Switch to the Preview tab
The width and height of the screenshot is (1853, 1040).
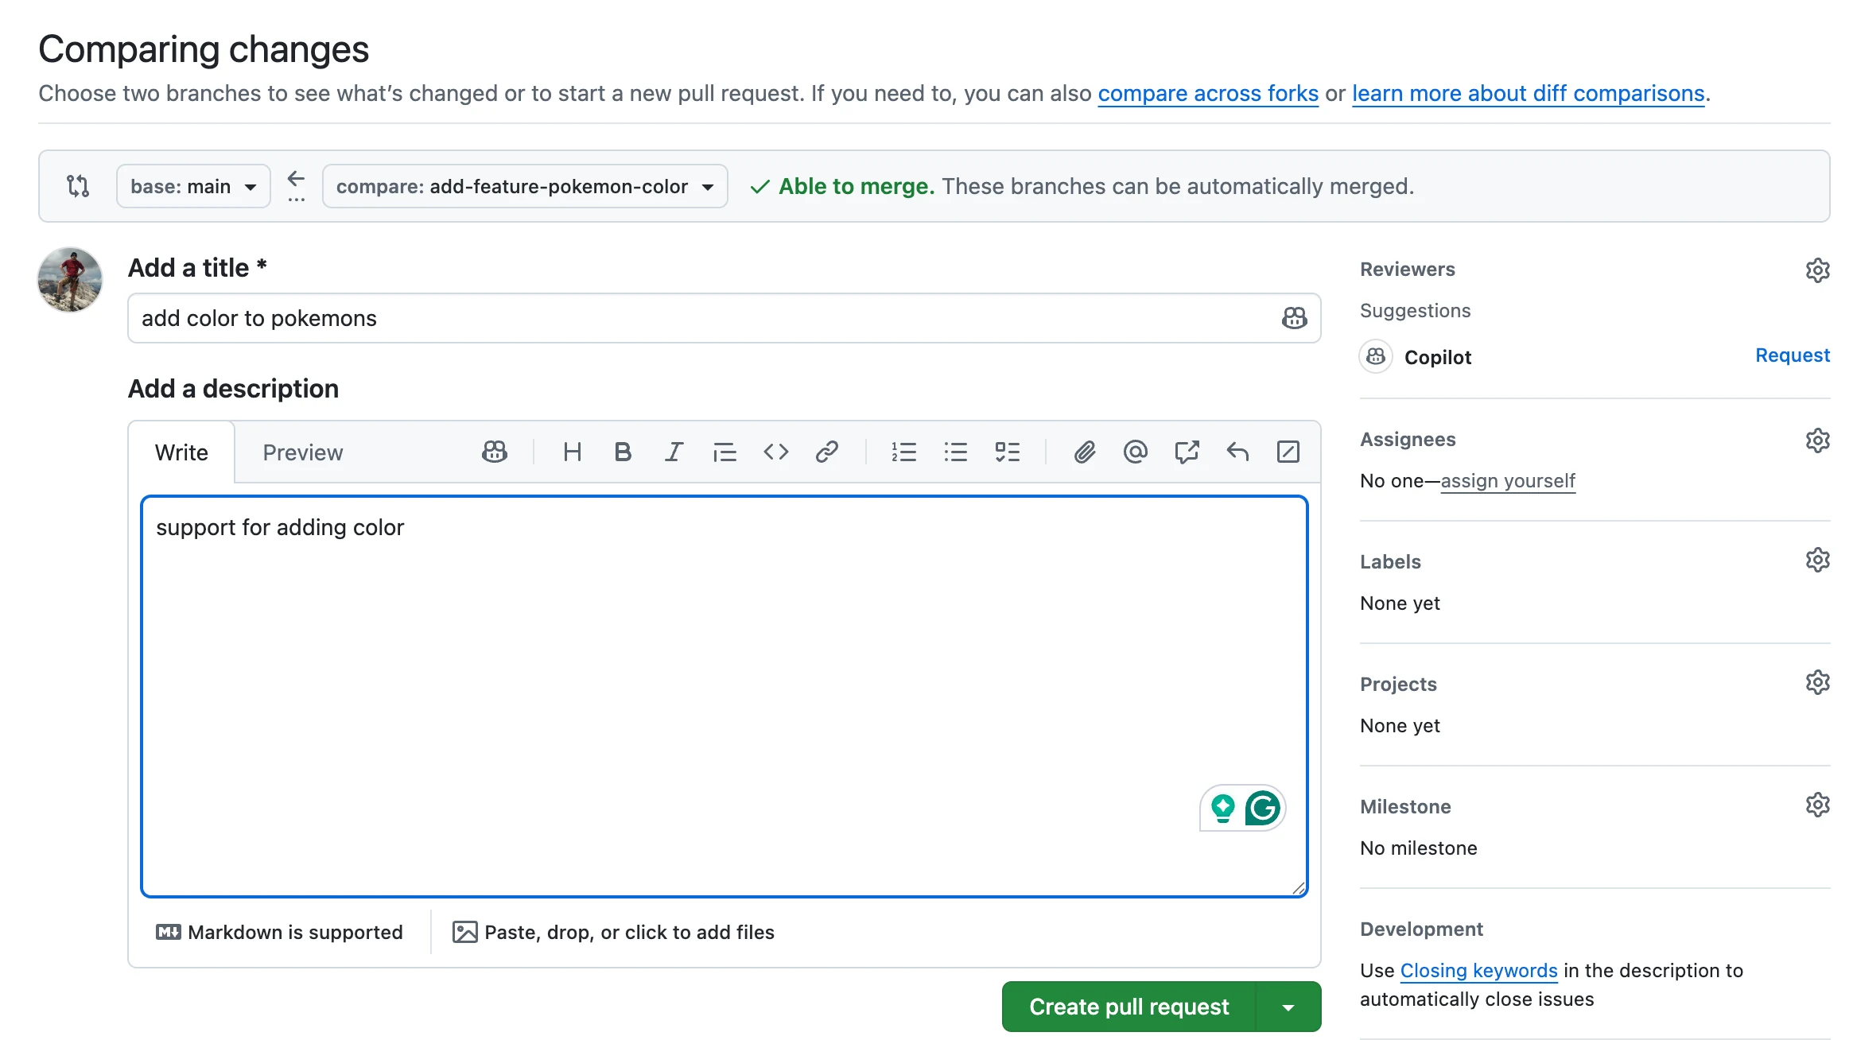tap(303, 452)
